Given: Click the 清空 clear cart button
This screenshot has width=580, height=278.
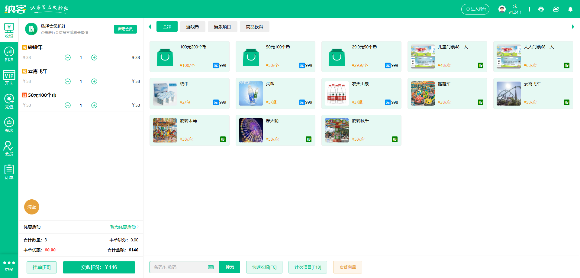Looking at the screenshot, I should 32,207.
